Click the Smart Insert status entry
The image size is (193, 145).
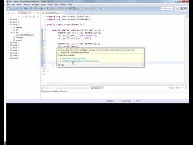pyautogui.click(x=126, y=101)
